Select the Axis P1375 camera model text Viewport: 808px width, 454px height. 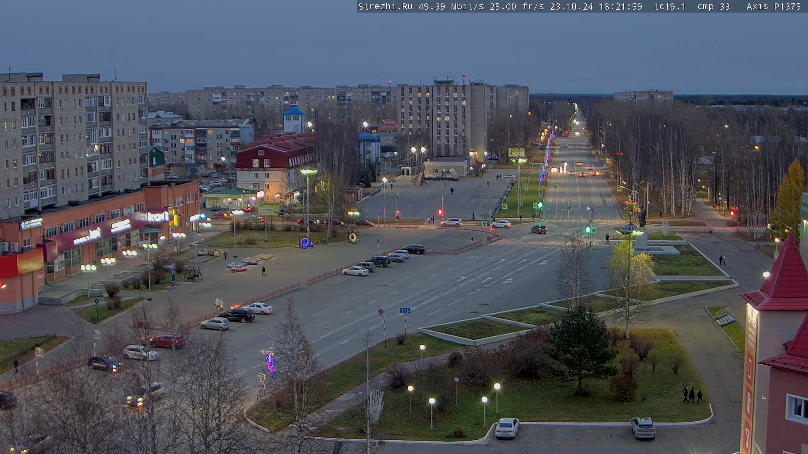tap(773, 6)
